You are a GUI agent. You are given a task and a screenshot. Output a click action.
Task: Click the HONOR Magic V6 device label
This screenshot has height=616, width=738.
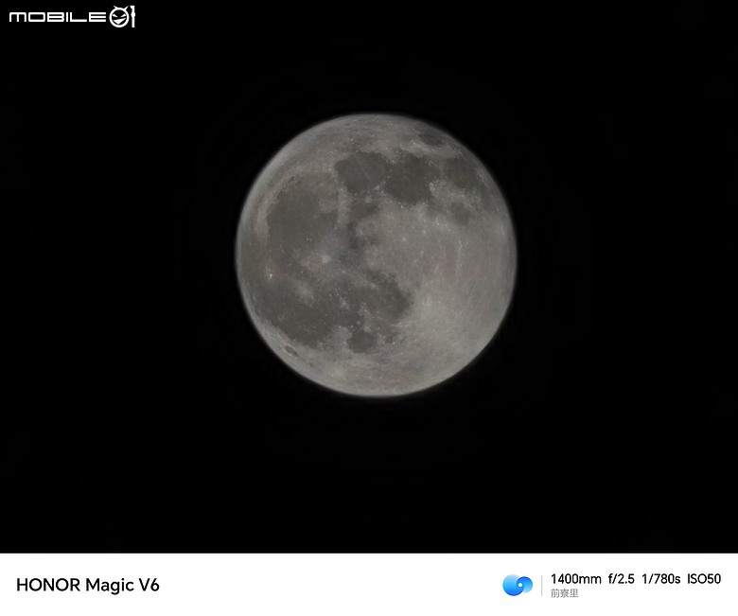click(x=88, y=585)
